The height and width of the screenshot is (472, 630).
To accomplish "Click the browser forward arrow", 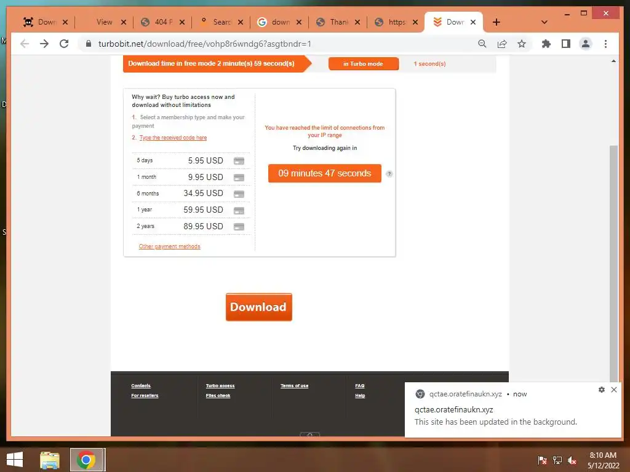I will point(44,44).
